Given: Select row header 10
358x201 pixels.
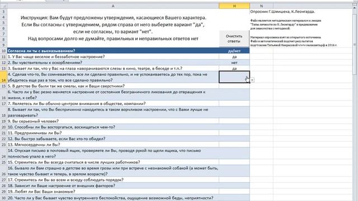Looking at the screenshot, I should click(x=3, y=51).
